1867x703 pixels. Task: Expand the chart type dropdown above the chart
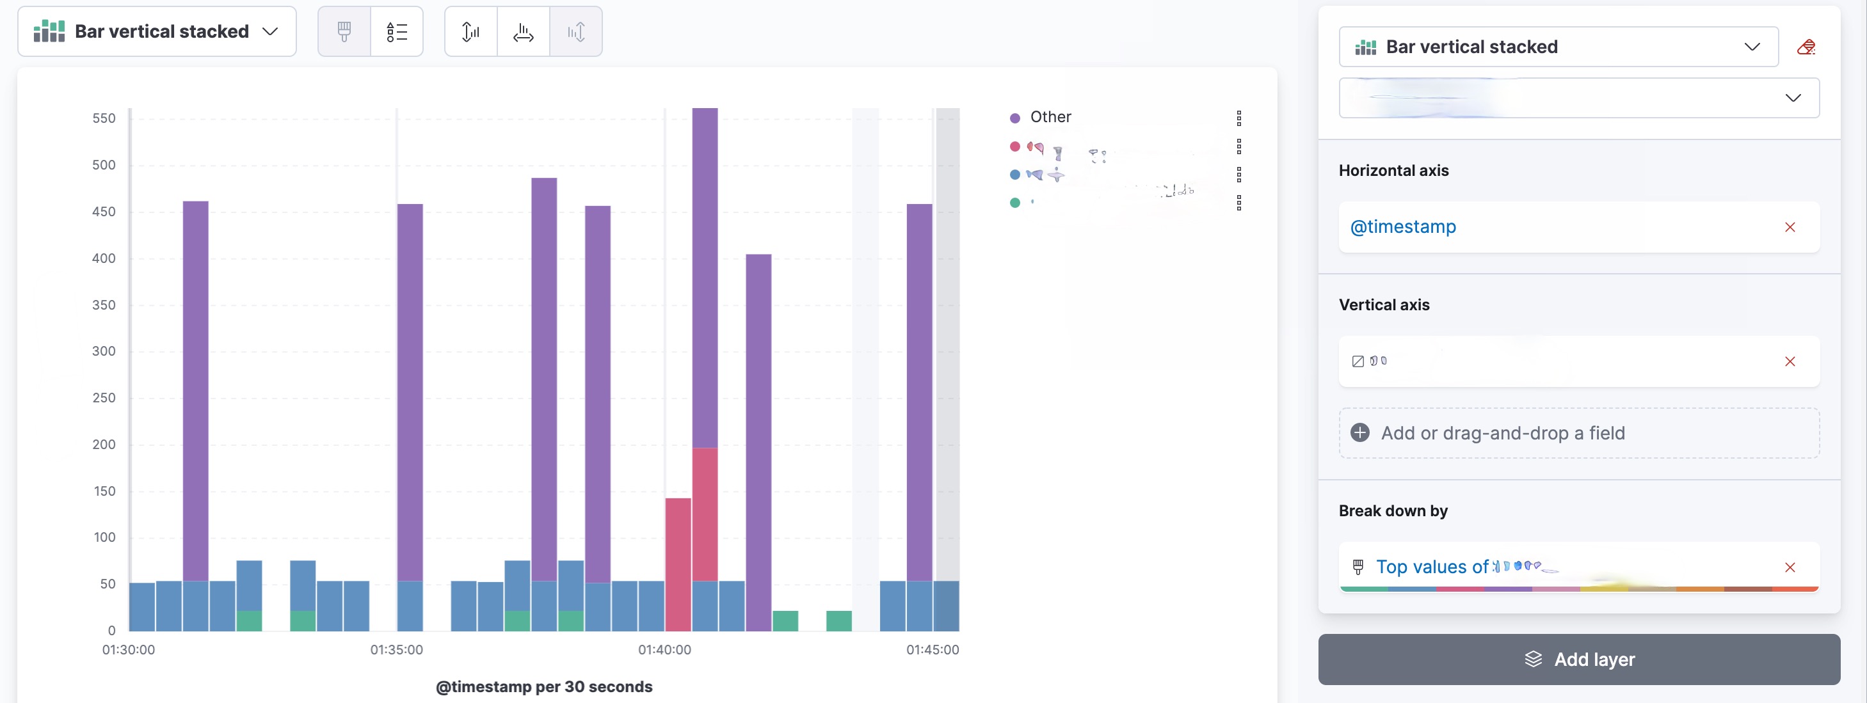click(157, 32)
